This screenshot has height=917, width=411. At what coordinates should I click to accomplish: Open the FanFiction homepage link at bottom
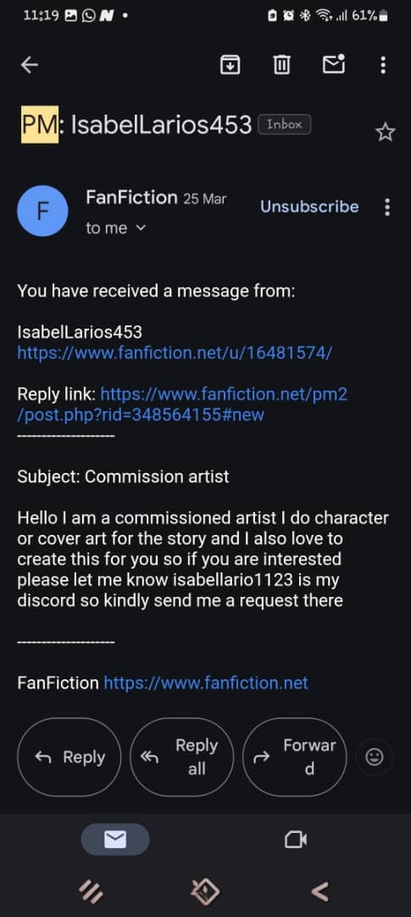[x=205, y=683]
